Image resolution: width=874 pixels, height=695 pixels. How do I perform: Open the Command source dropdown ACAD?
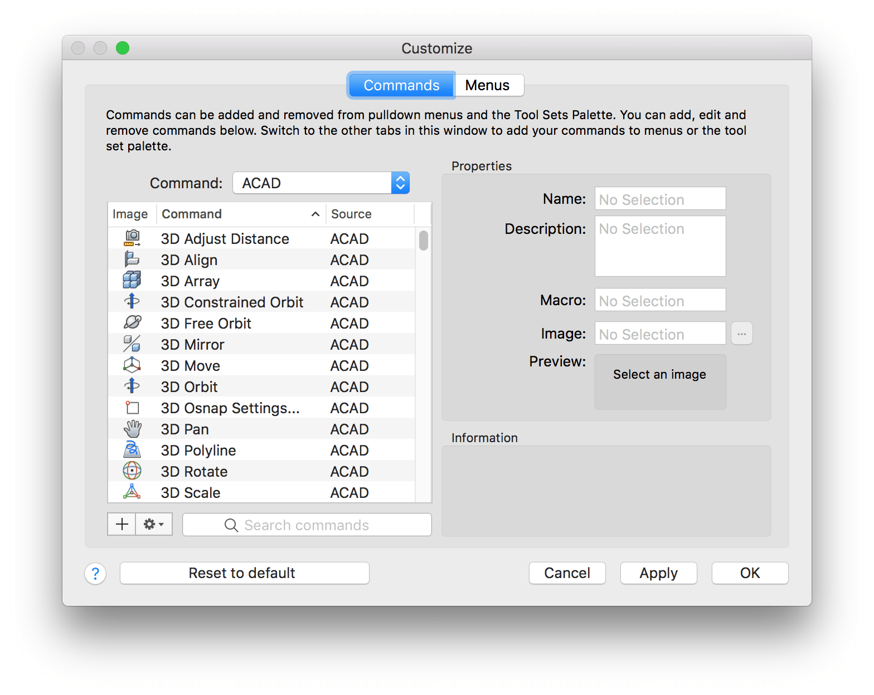321,183
